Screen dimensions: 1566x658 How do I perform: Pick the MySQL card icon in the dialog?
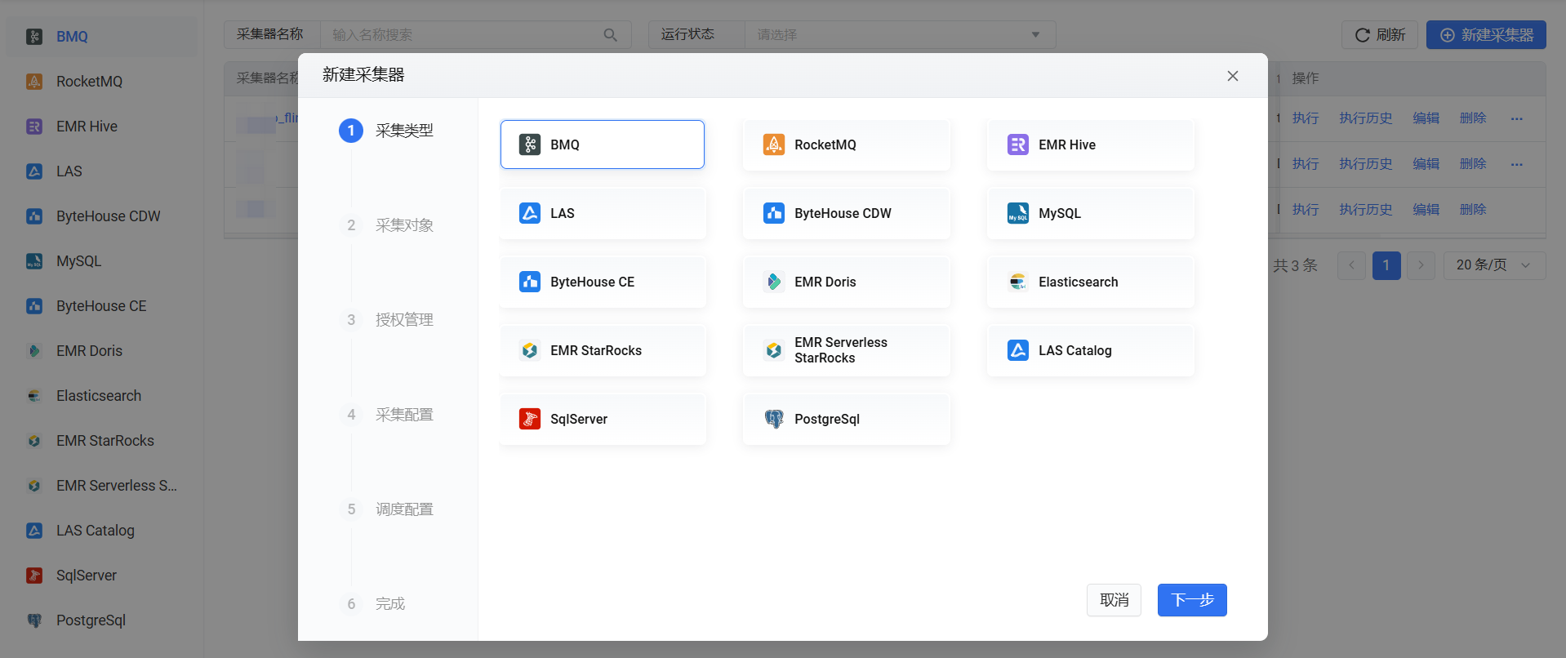click(x=1018, y=213)
